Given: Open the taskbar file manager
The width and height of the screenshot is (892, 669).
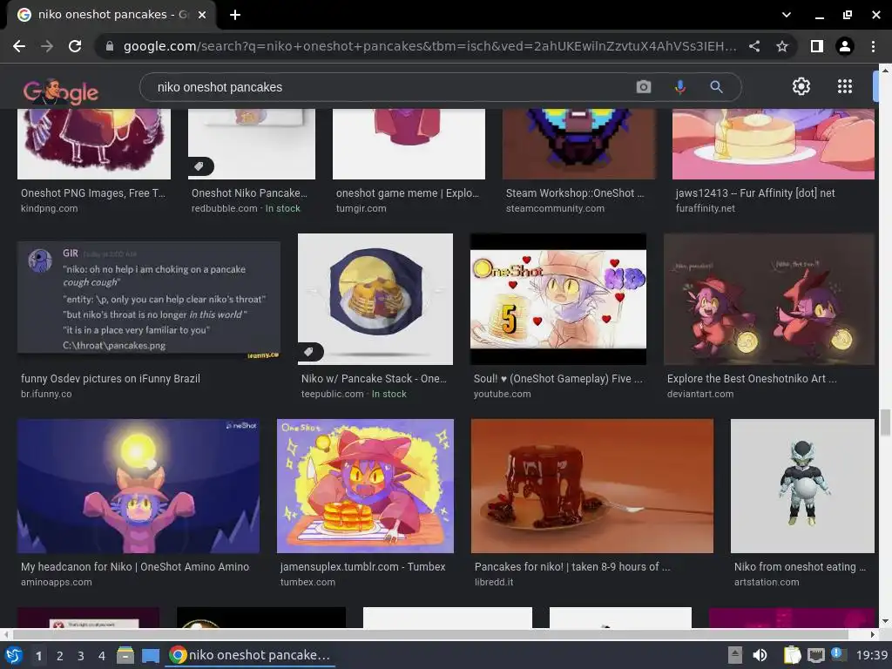Looking at the screenshot, I should 125,655.
